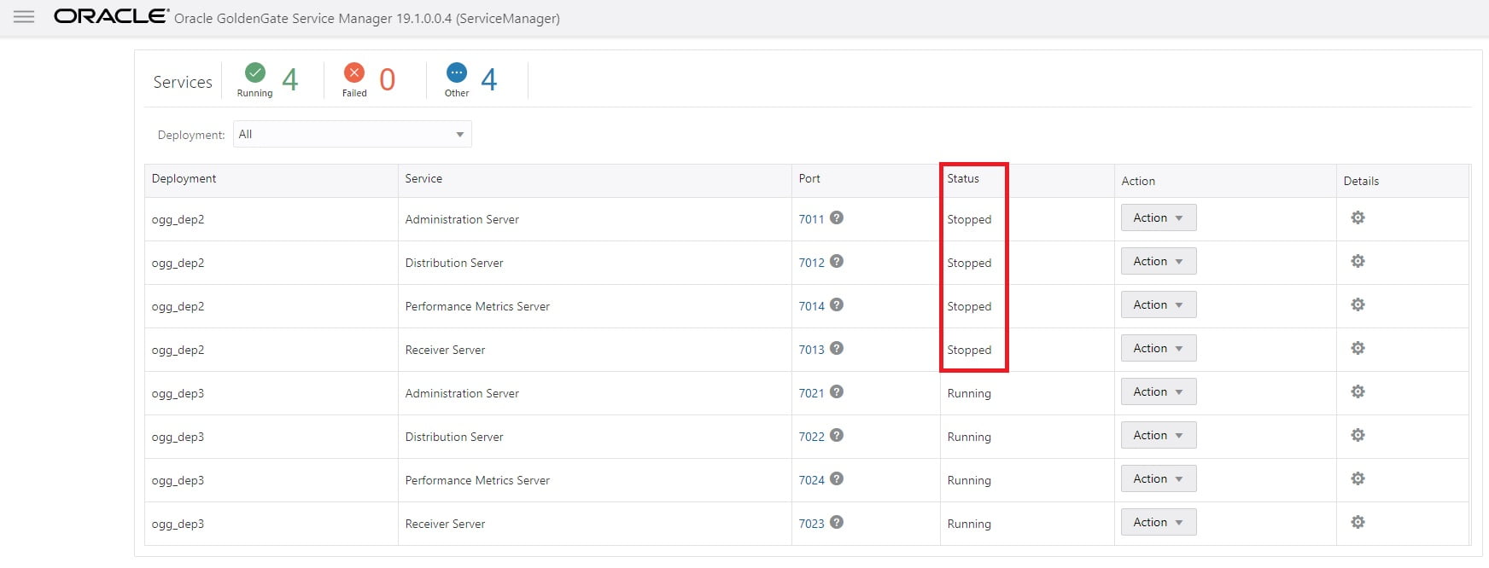Click the Services heading
Screen dimensions: 1489x568
(x=183, y=82)
